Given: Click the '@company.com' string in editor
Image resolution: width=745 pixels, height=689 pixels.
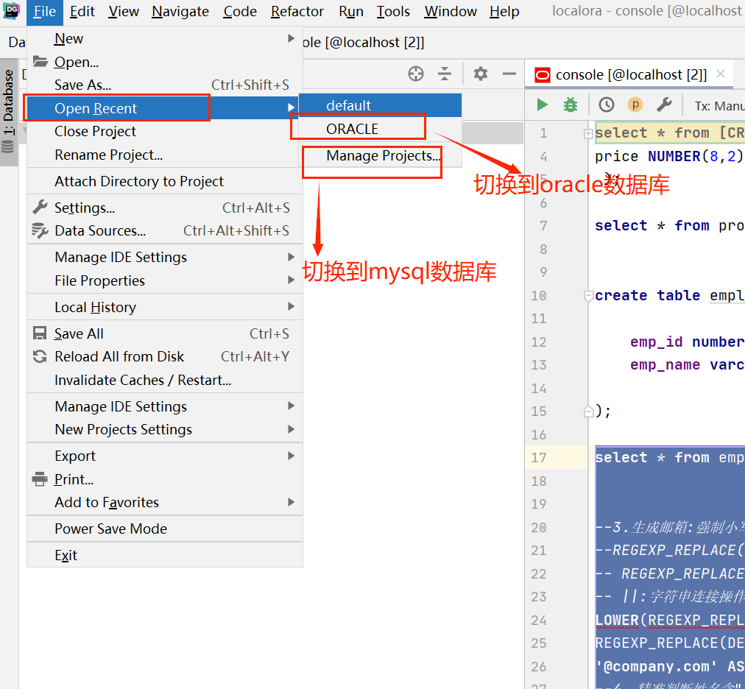Looking at the screenshot, I should click(x=656, y=667).
